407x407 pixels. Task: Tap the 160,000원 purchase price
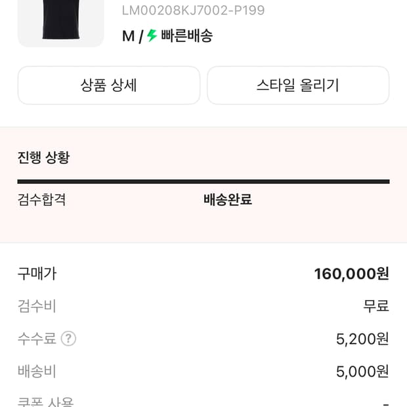(351, 274)
